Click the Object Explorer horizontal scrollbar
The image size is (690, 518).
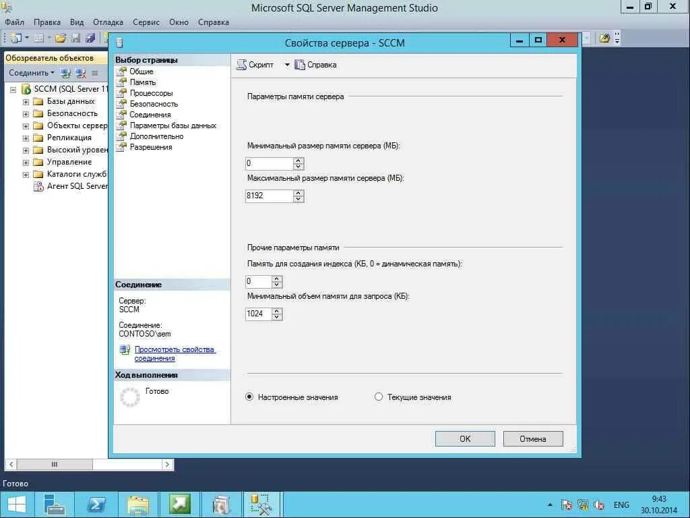point(90,464)
